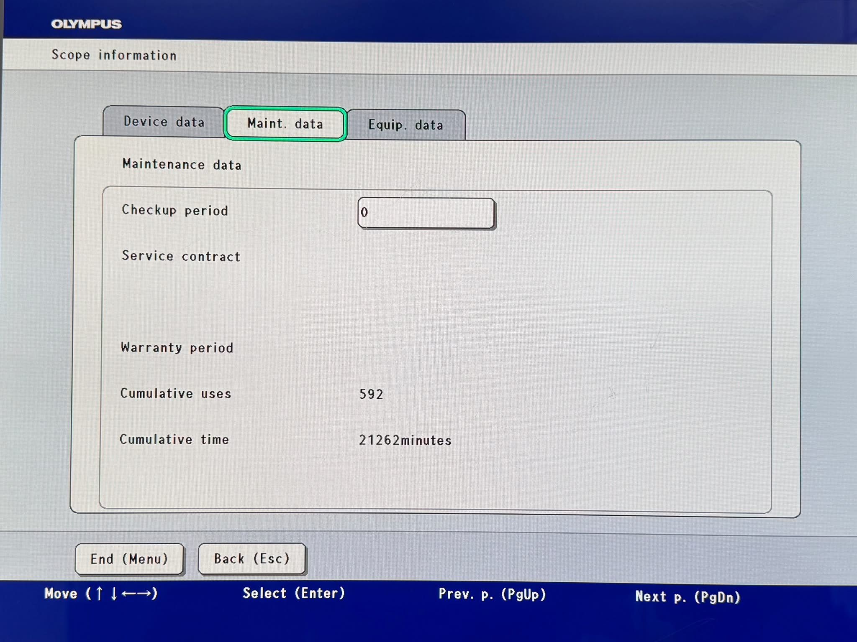Viewport: 857px width, 642px height.
Task: Click the Select (Enter) hint
Action: click(294, 593)
